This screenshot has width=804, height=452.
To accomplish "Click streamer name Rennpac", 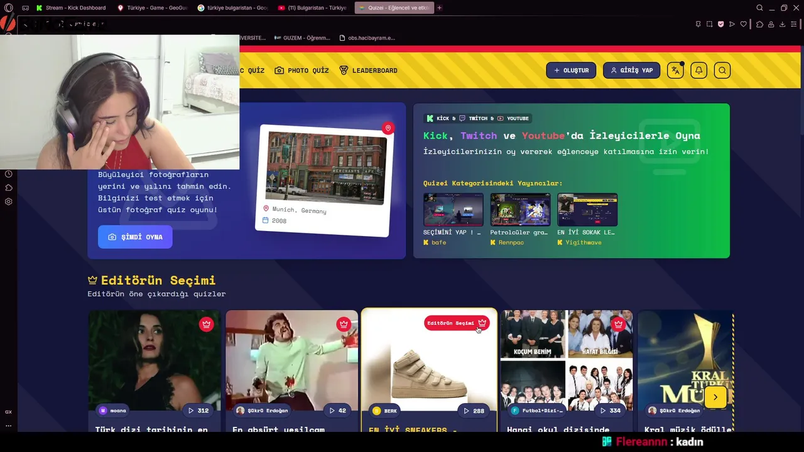I will pyautogui.click(x=511, y=242).
